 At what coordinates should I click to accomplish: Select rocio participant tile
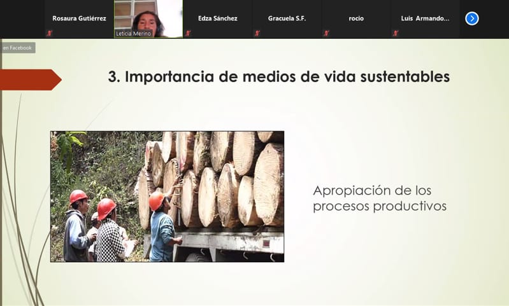356,18
